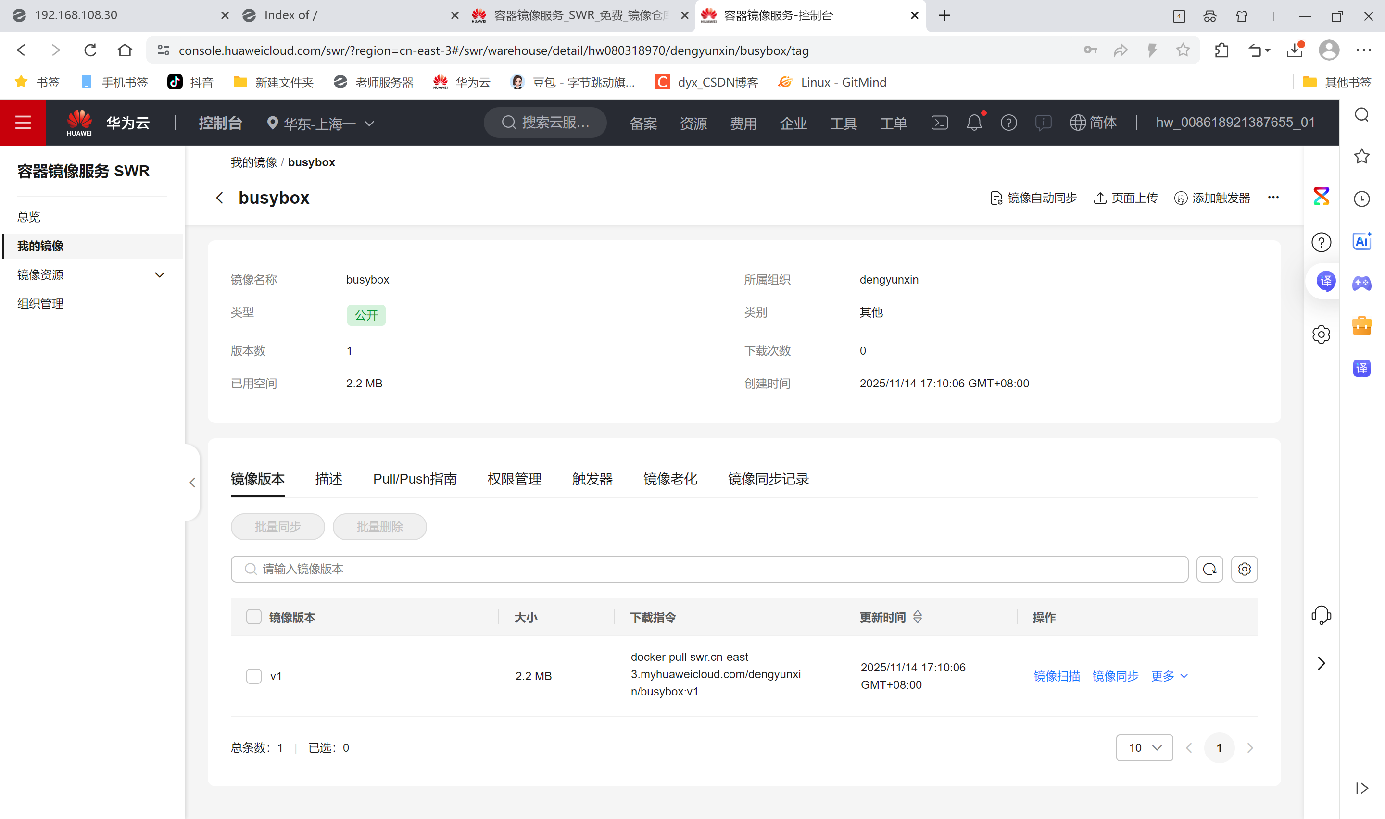Click the back arrow next to busybox
This screenshot has height=819, width=1385.
(220, 198)
